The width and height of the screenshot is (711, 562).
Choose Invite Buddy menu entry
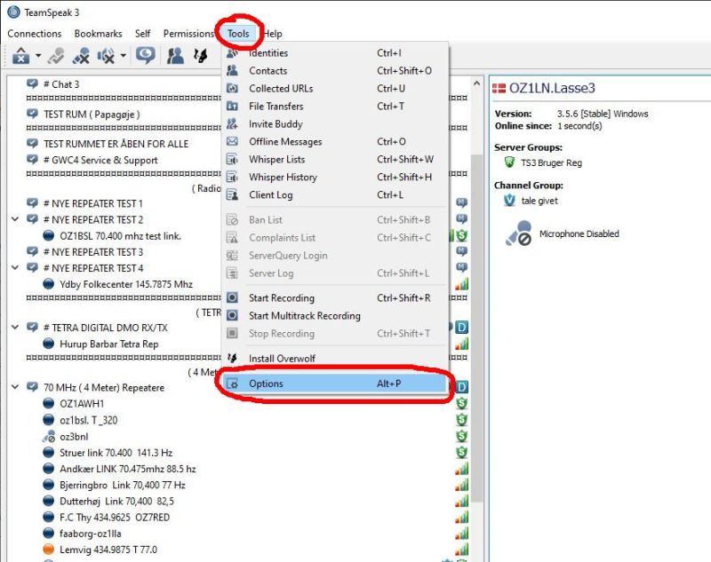[335, 123]
